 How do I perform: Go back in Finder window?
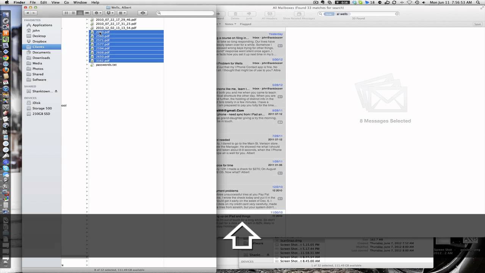click(x=27, y=13)
